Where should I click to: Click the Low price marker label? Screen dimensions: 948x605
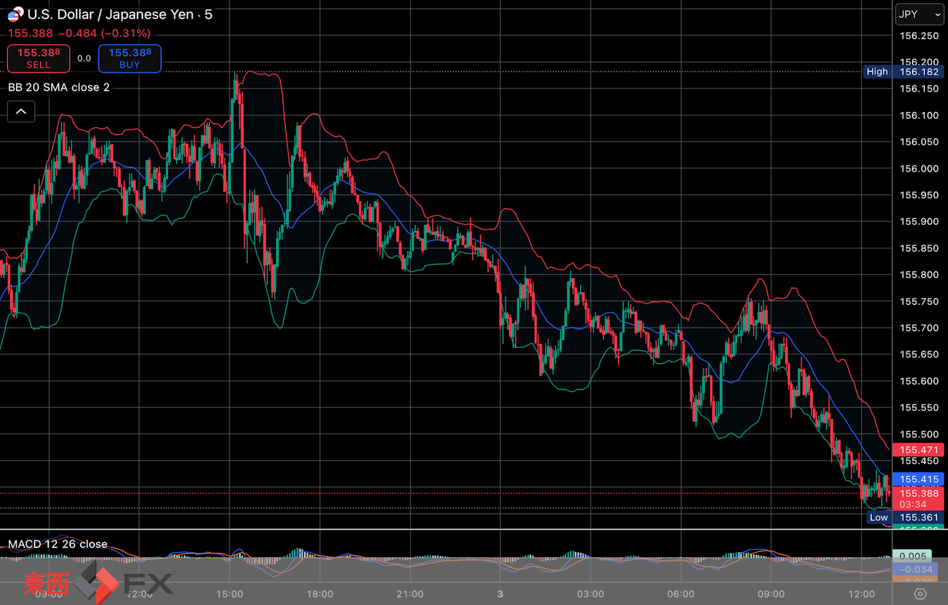click(x=878, y=517)
